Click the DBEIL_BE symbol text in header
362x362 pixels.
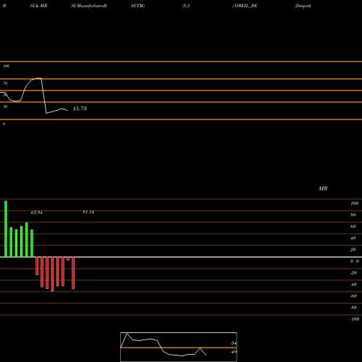246,6
